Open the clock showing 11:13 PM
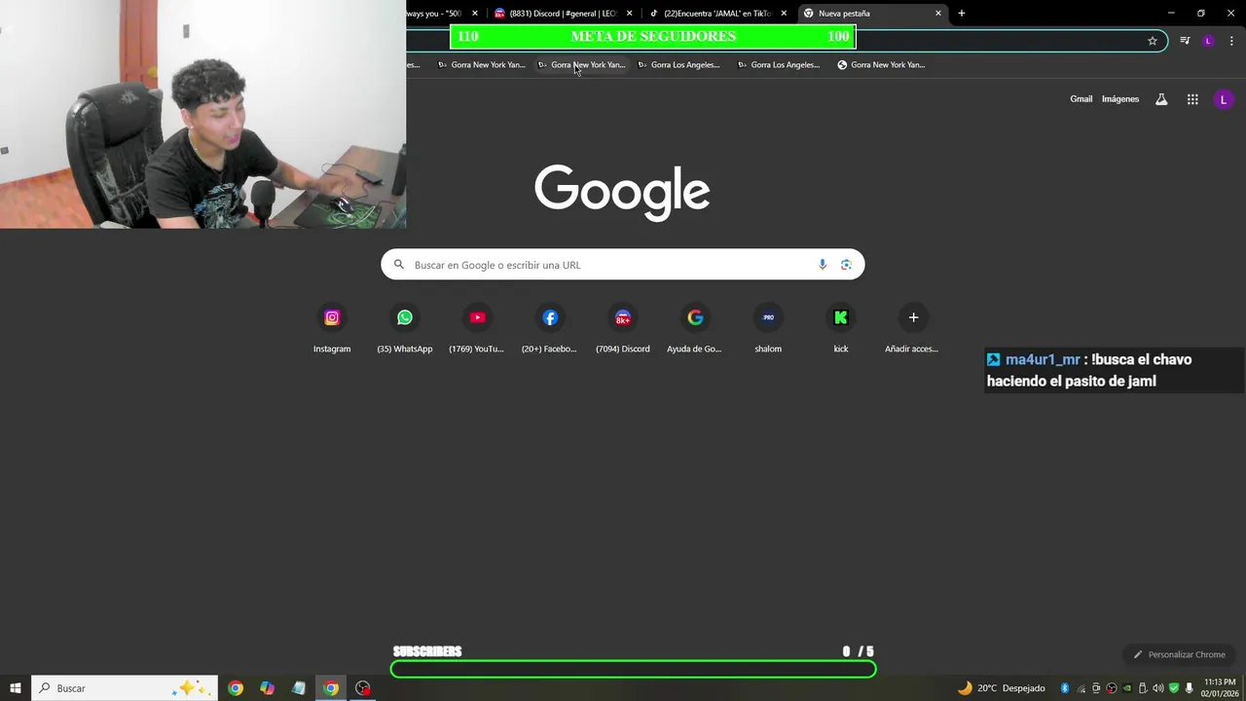The width and height of the screenshot is (1246, 701). (1220, 688)
